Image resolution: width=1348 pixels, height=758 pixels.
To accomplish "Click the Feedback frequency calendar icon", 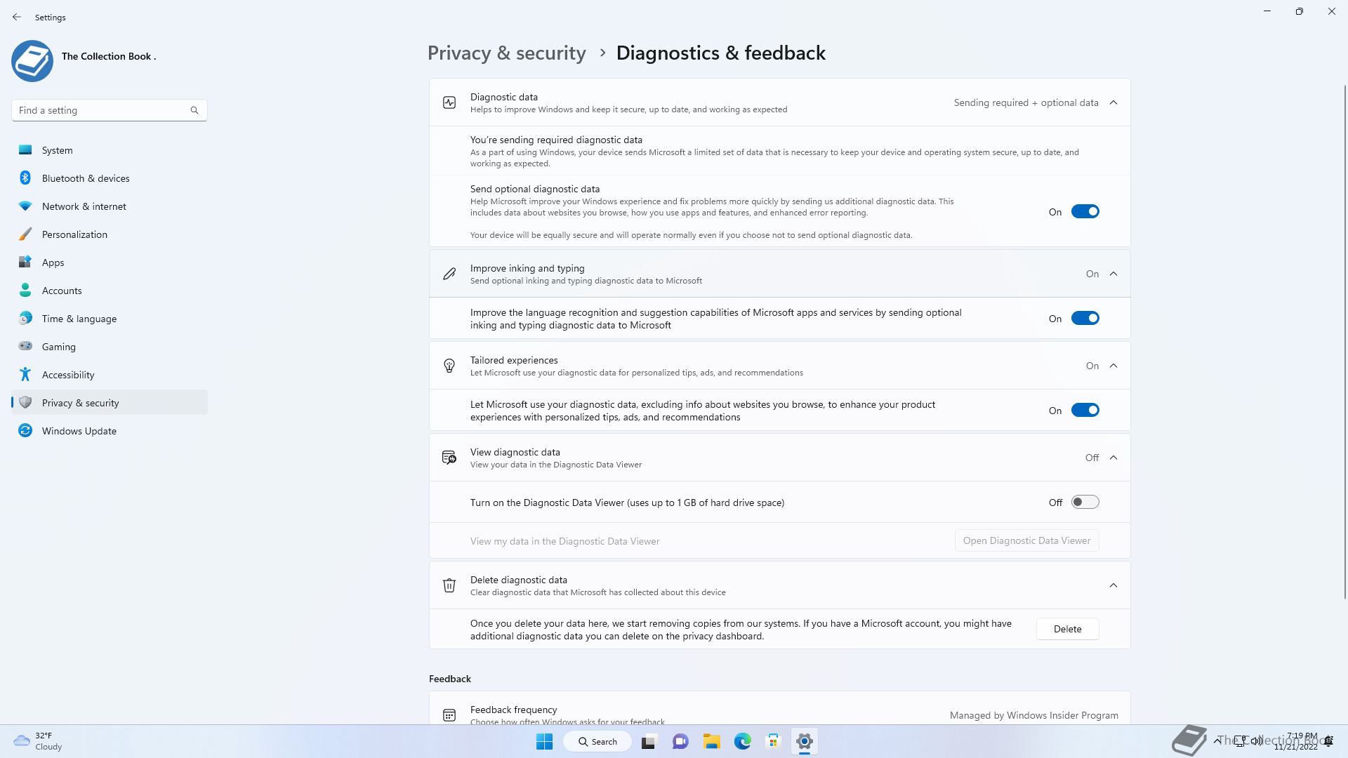I will tap(449, 715).
